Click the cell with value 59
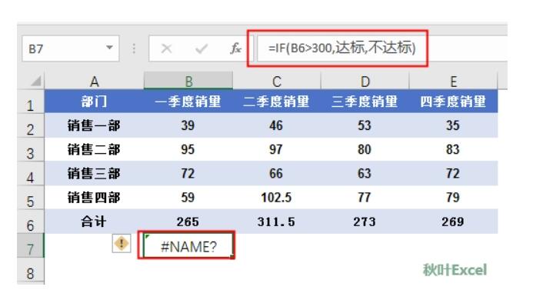The height and width of the screenshot is (290, 546). (188, 198)
